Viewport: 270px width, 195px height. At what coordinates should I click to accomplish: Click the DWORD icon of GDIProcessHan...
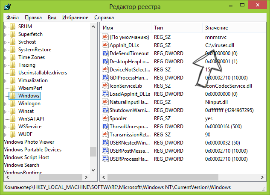coord(105,77)
